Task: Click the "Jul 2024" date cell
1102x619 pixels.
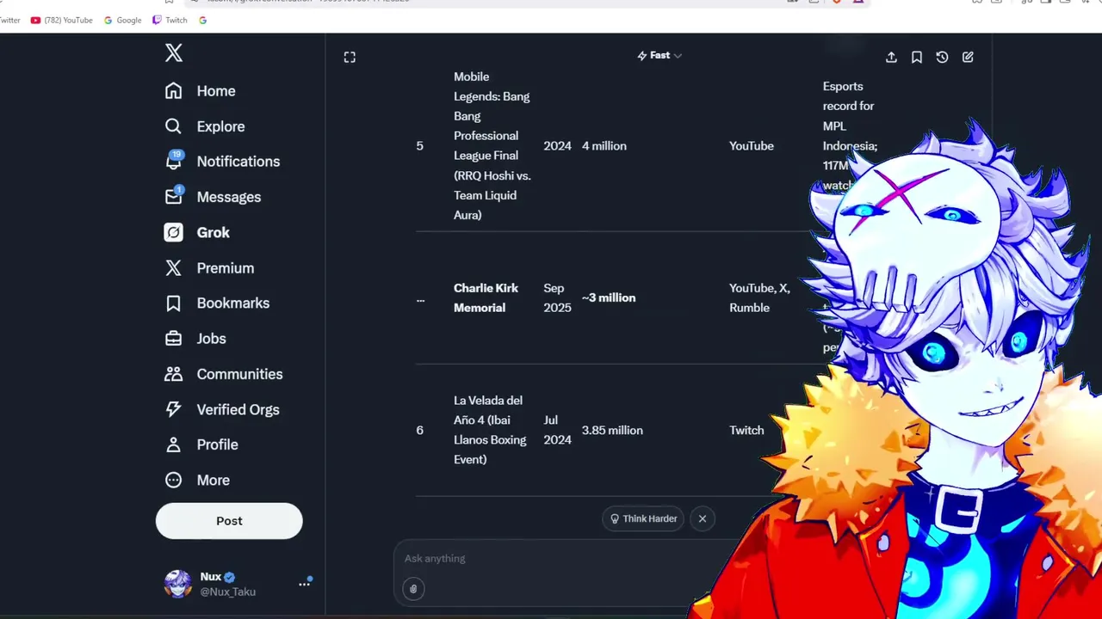Action: [557, 430]
